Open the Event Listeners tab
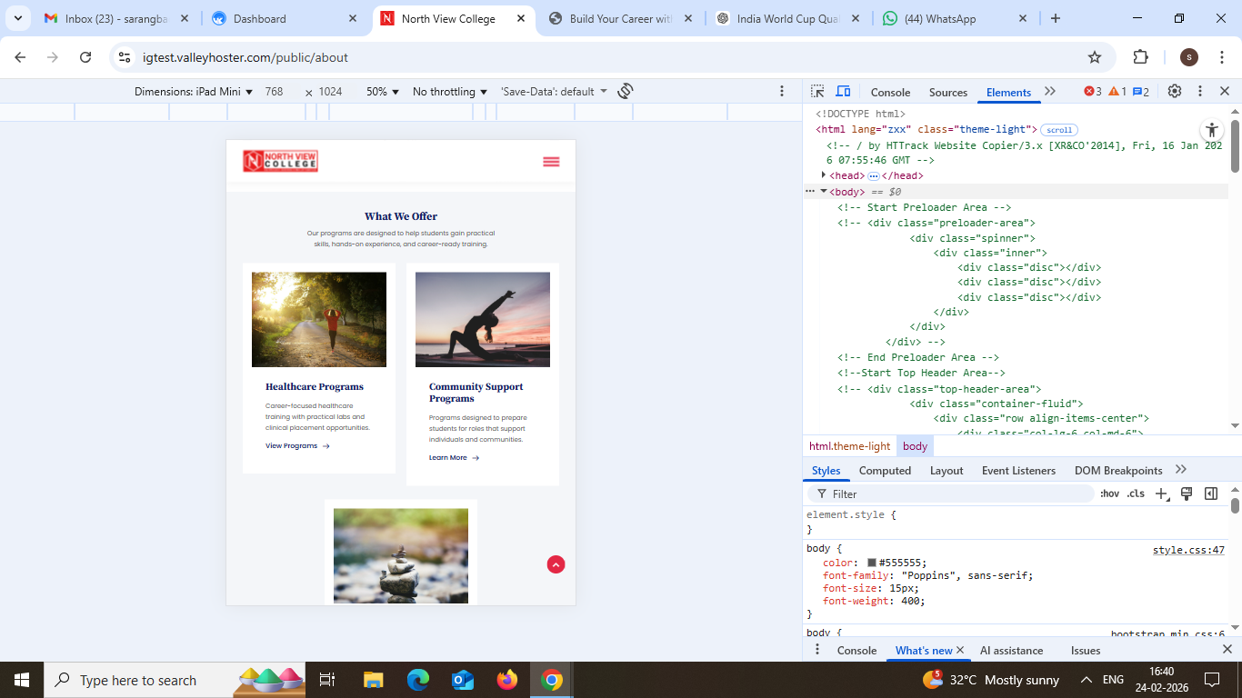The height and width of the screenshot is (698, 1242). (1018, 471)
